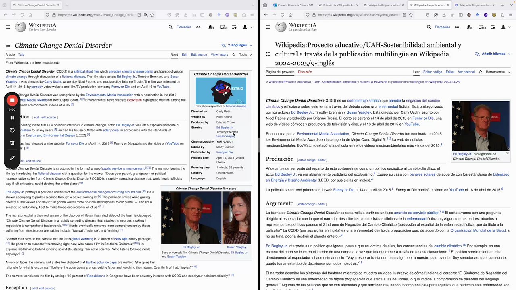Select the 'Edit source' tab
This screenshot has width=516, height=290.
point(199,54)
